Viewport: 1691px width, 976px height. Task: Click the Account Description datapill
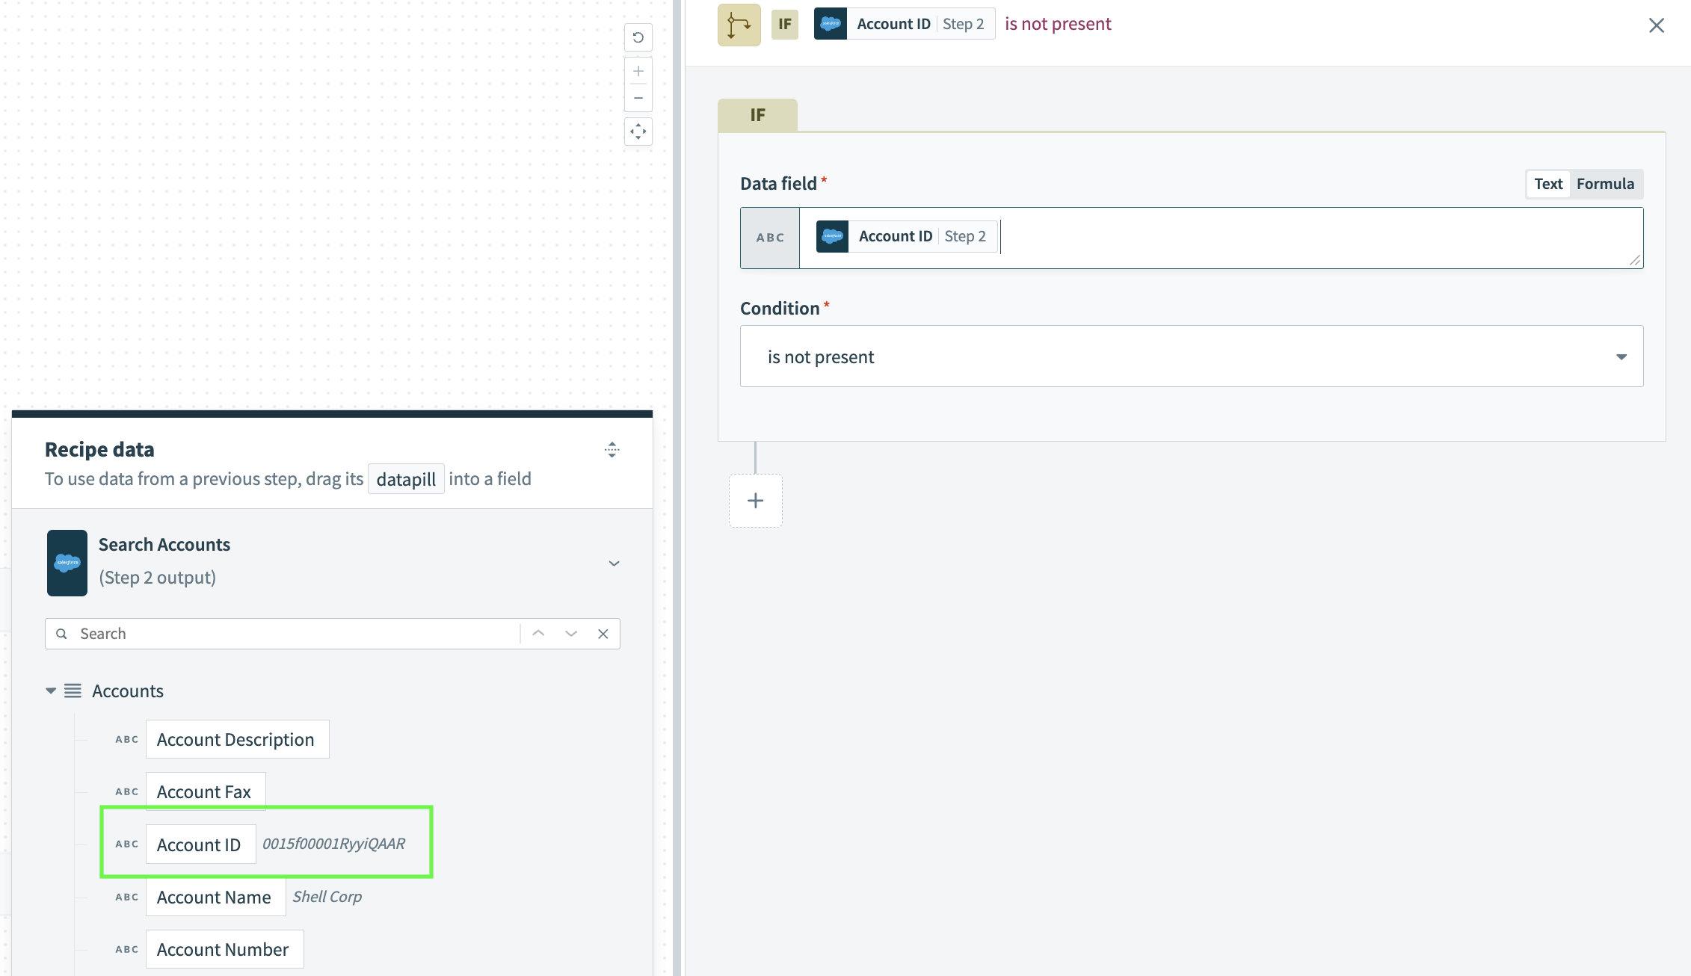tap(236, 740)
